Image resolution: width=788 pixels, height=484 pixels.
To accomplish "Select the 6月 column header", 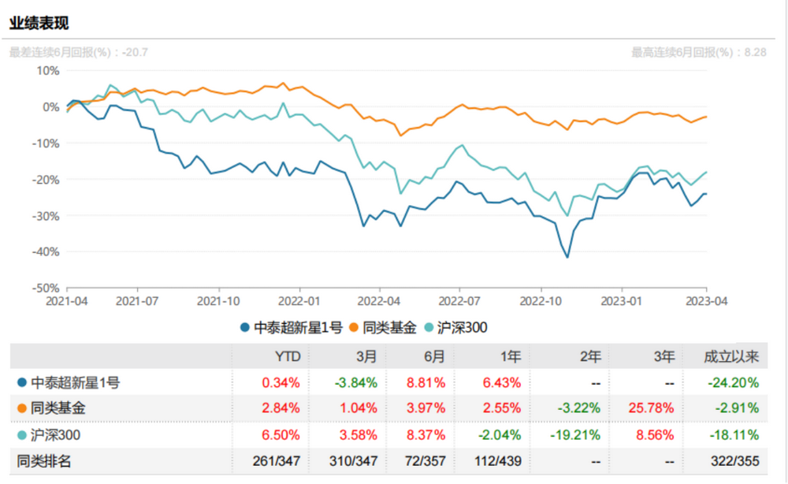I will click(434, 357).
